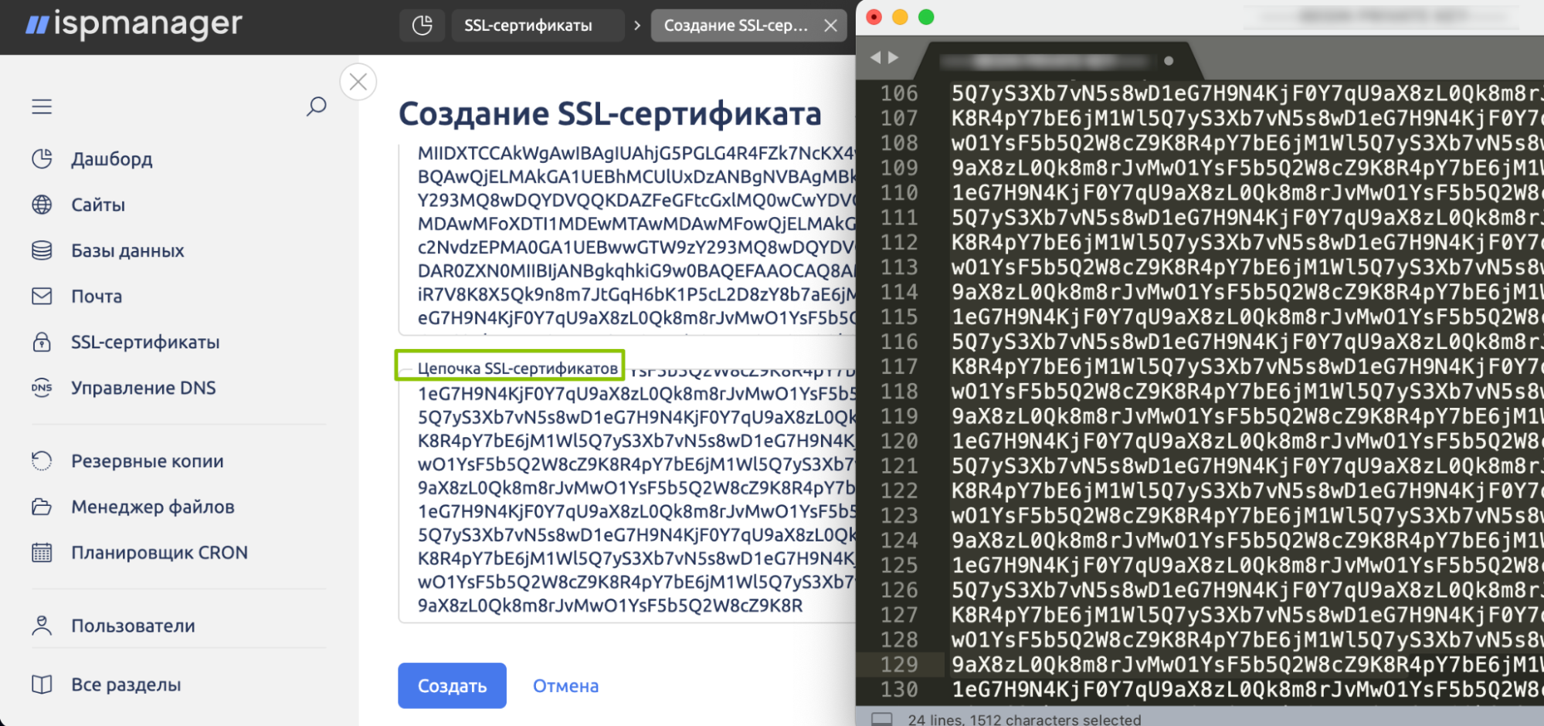Open Управление DNS section

coord(143,388)
